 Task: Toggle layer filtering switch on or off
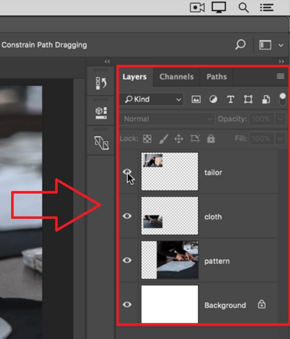[282, 99]
